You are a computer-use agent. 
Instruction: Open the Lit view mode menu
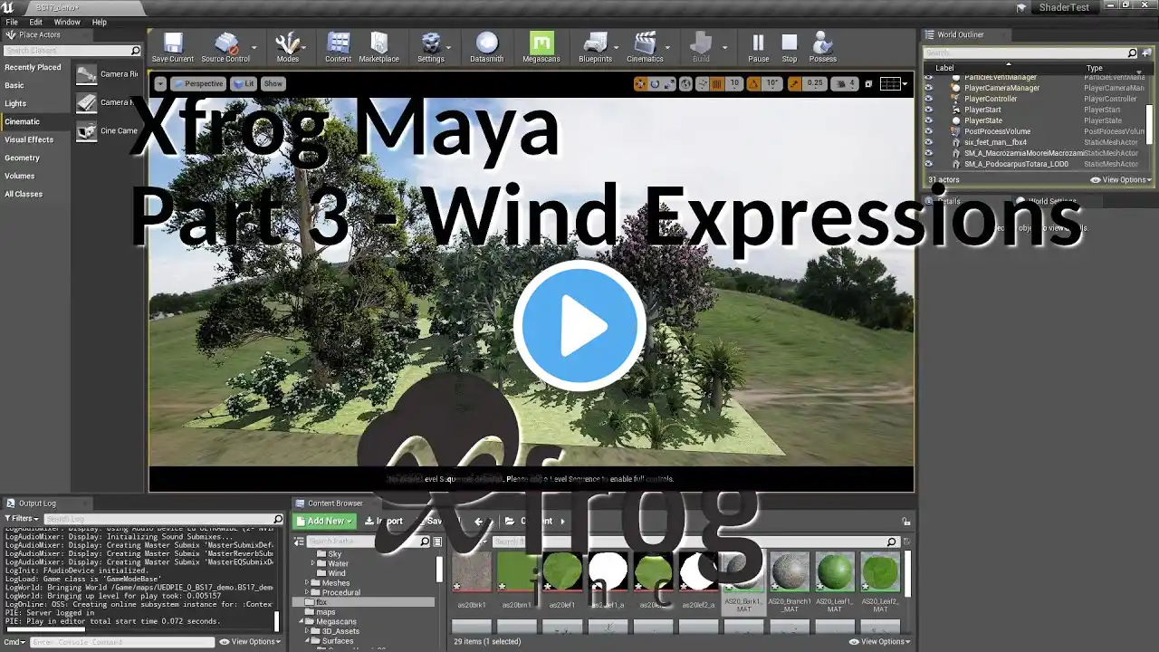point(244,83)
